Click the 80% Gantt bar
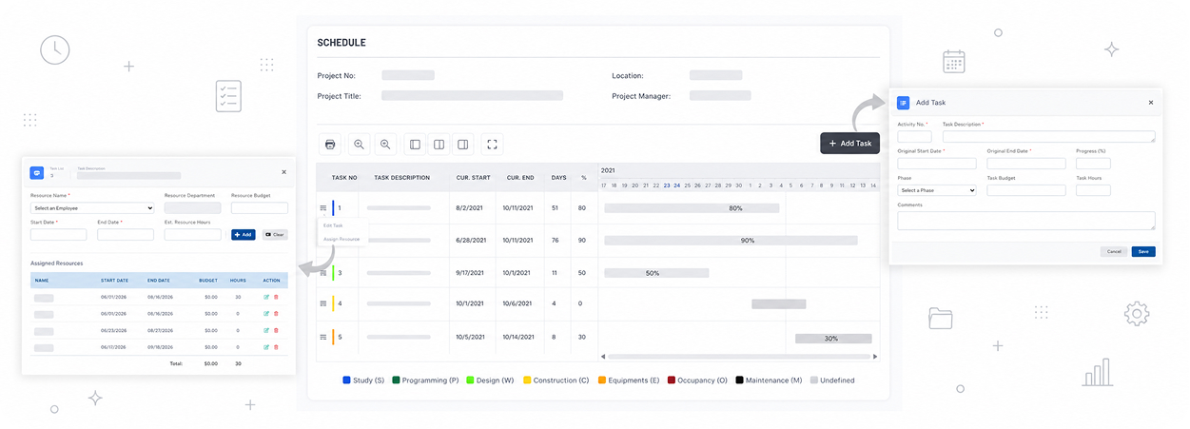Screen dimensions: 1190x429 pos(692,207)
